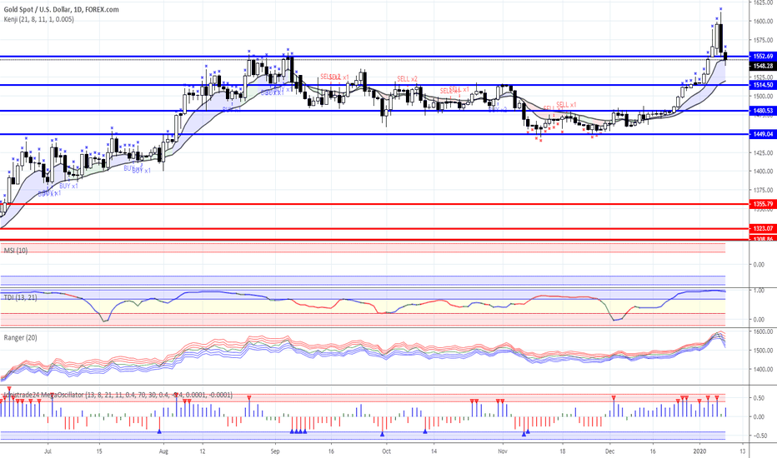Click the red 1355.79 price level tag
Image resolution: width=777 pixels, height=458 pixels.
pos(763,204)
